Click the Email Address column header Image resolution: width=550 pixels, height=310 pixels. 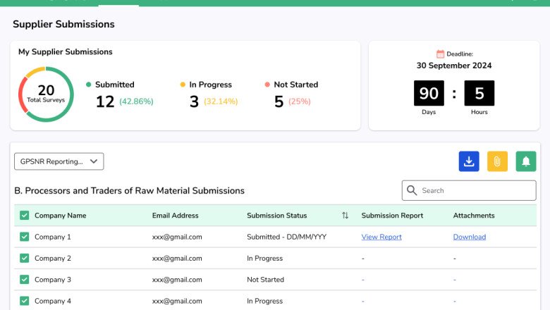(175, 216)
